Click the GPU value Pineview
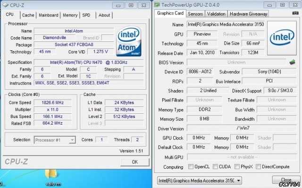 click(202, 34)
